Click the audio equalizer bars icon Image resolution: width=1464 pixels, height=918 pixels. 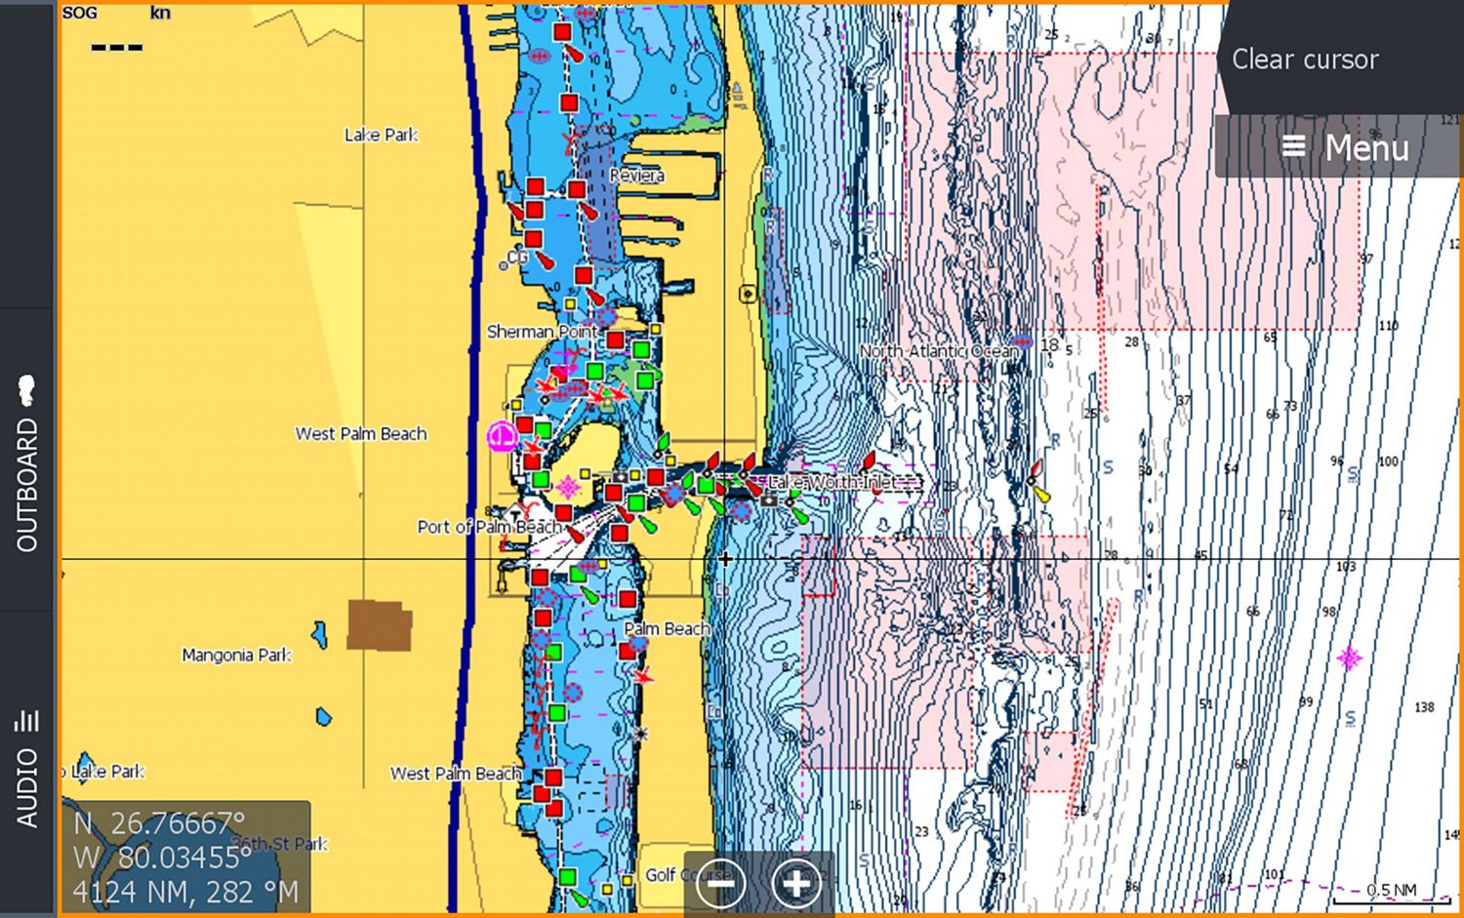[27, 721]
